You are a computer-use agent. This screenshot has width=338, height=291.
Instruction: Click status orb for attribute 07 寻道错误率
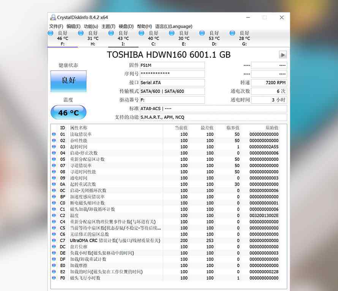[x=54, y=165]
